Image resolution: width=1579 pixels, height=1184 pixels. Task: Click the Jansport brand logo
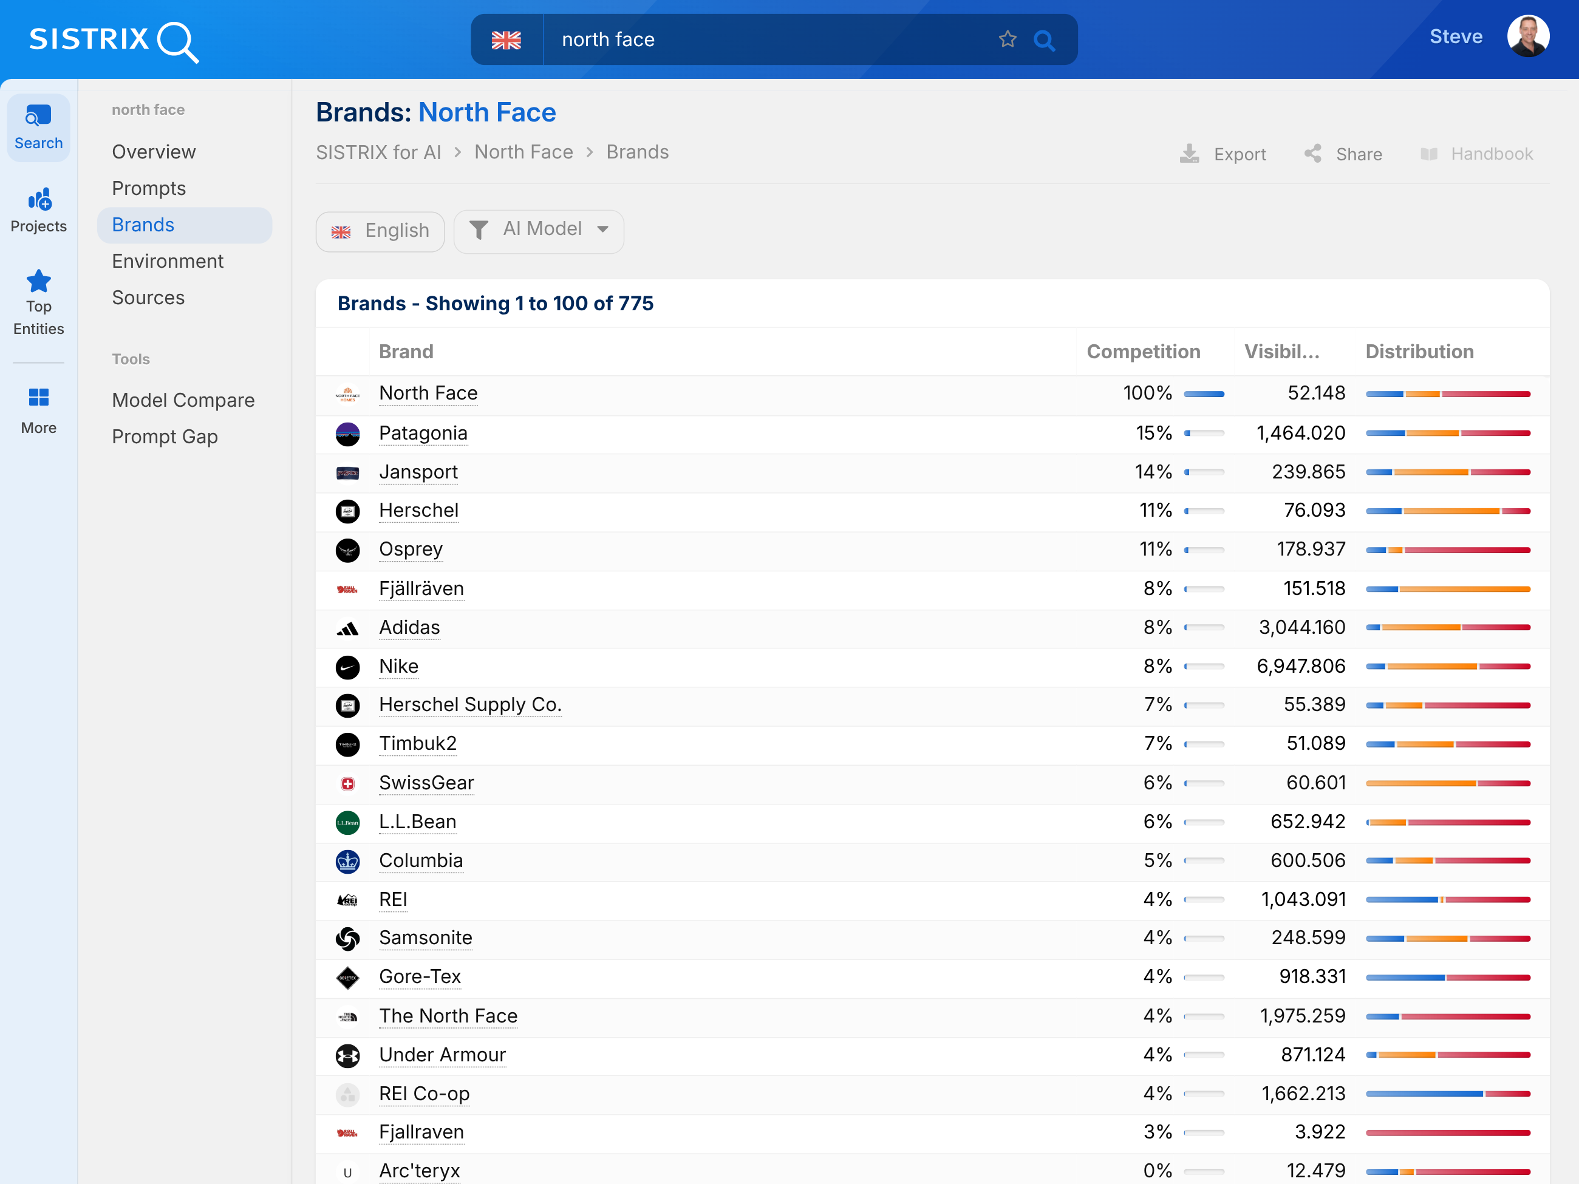[347, 472]
